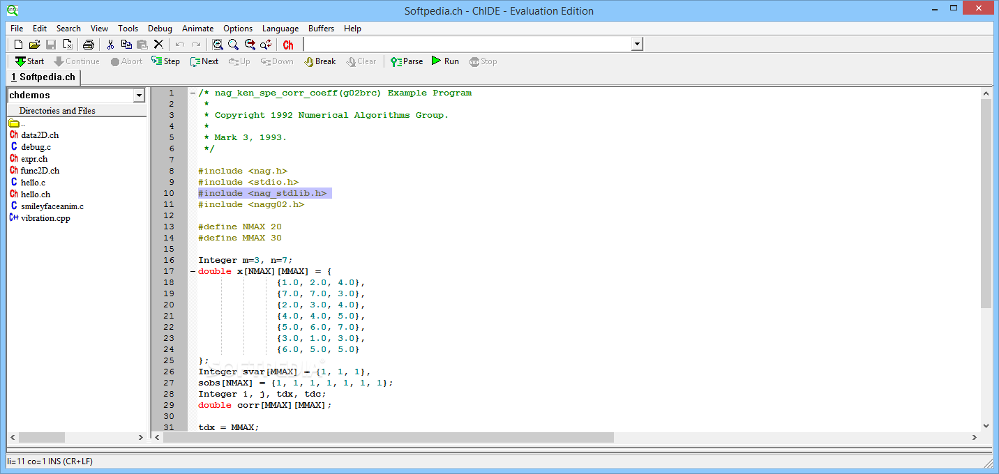The height and width of the screenshot is (474, 999).
Task: Open the Animate menu
Action: [198, 29]
